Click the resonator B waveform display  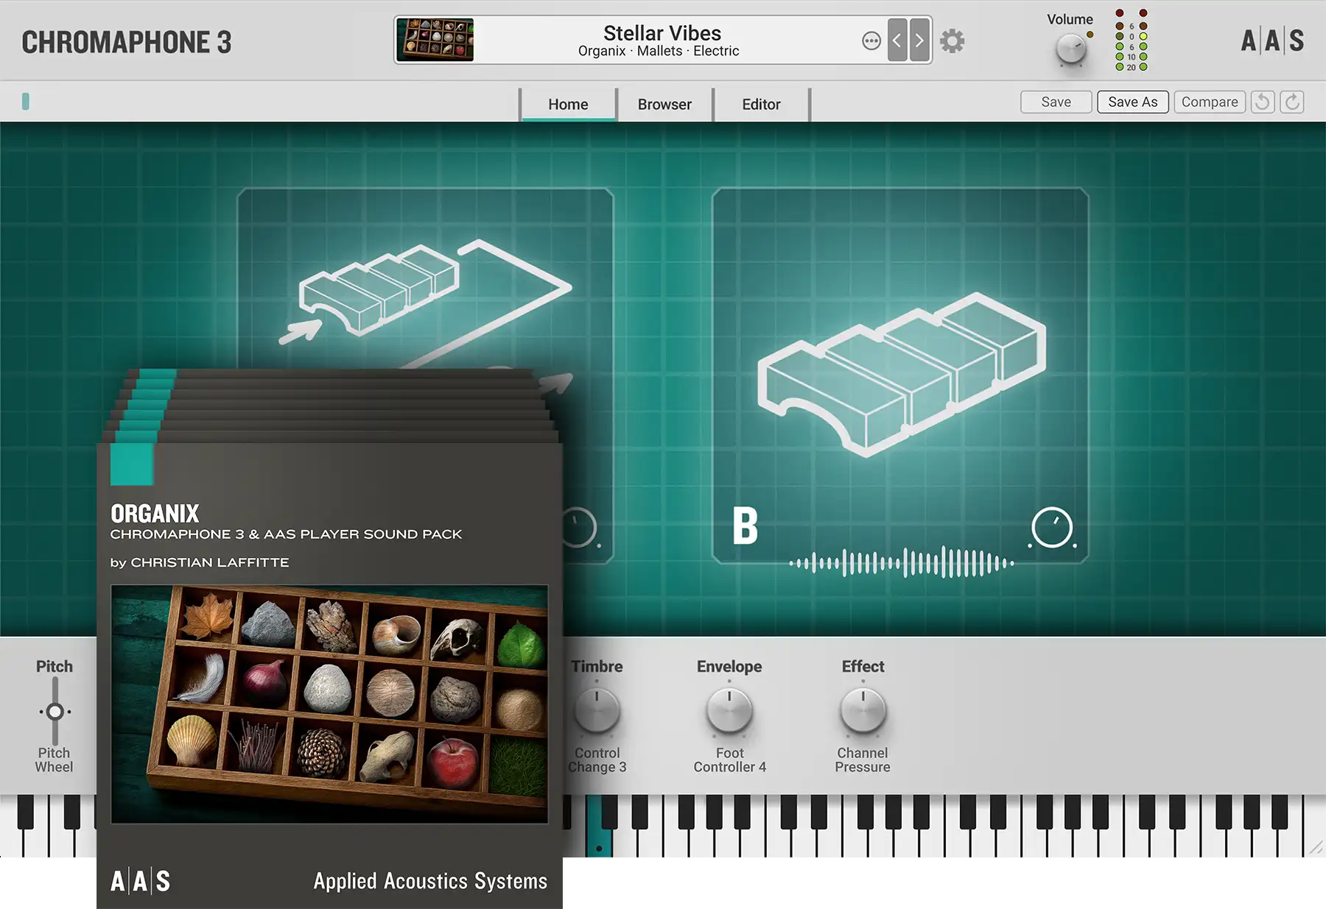coord(902,564)
